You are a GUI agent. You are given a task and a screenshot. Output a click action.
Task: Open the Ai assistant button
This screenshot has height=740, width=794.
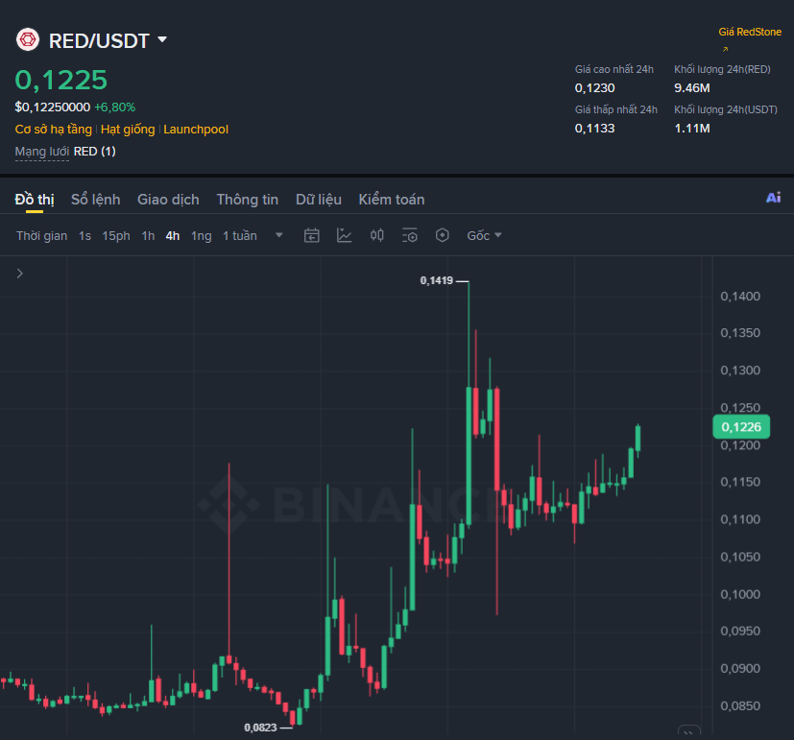tap(773, 198)
